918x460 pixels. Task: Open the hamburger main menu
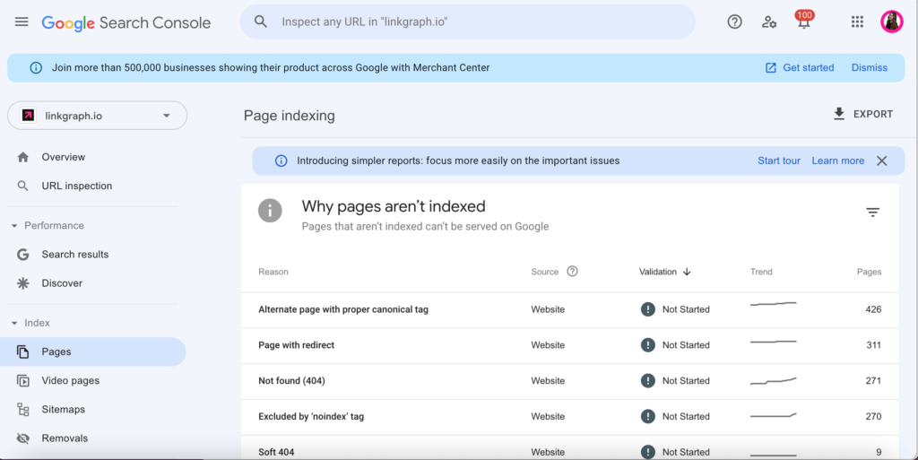click(x=22, y=22)
